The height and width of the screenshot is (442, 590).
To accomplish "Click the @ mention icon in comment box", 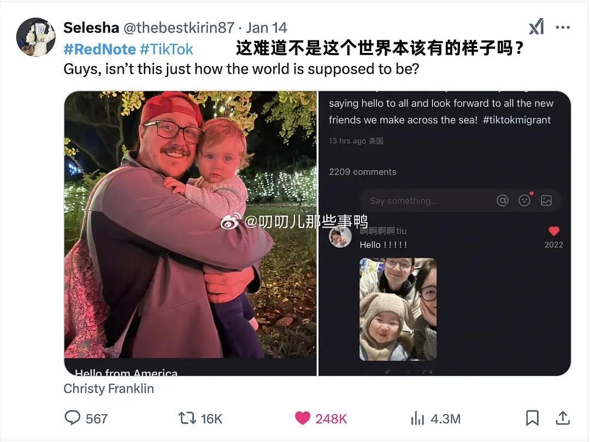I will [x=503, y=200].
